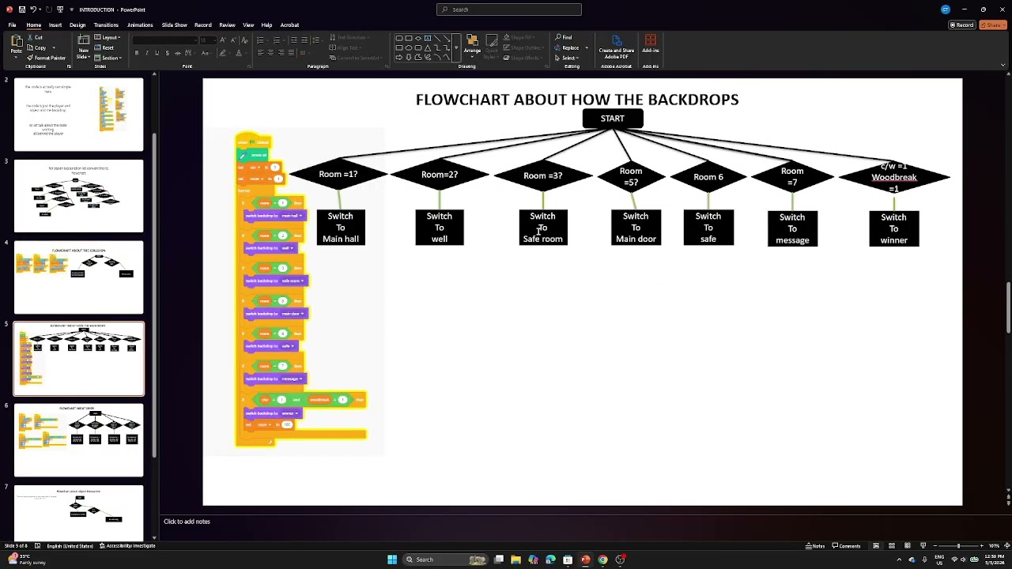This screenshot has width=1012, height=569.
Task: Apply italic formatting
Action: tap(146, 53)
